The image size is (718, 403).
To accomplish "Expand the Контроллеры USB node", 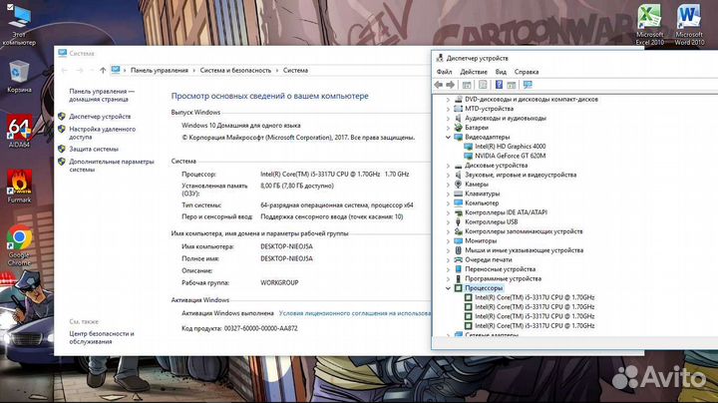I will (449, 222).
